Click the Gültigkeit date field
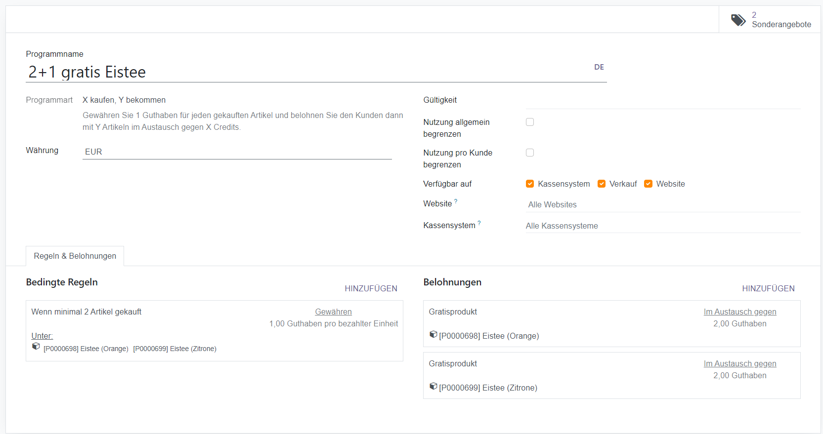 click(662, 101)
